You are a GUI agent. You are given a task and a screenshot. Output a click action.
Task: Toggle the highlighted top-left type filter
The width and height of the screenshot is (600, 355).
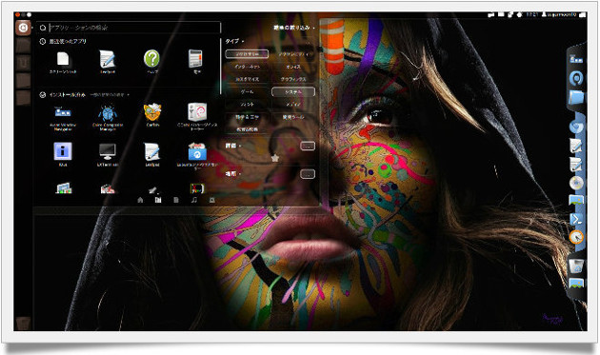tap(247, 54)
